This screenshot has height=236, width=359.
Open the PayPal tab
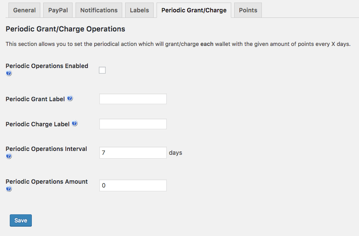[58, 10]
